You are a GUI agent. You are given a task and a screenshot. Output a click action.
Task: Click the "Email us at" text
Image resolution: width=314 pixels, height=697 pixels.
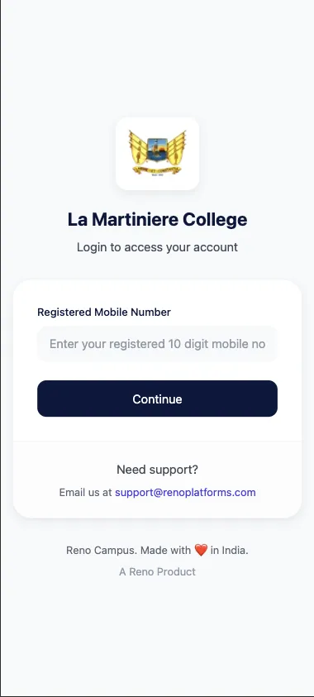pos(85,493)
